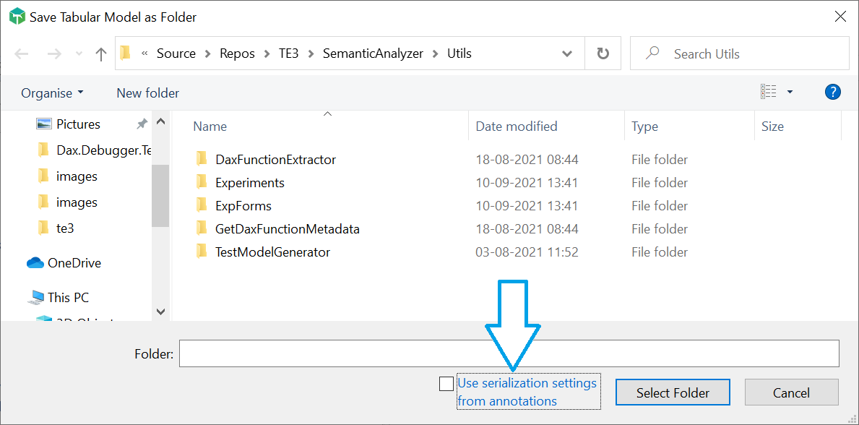Navigate to TE3 via the breadcrumb

(288, 53)
